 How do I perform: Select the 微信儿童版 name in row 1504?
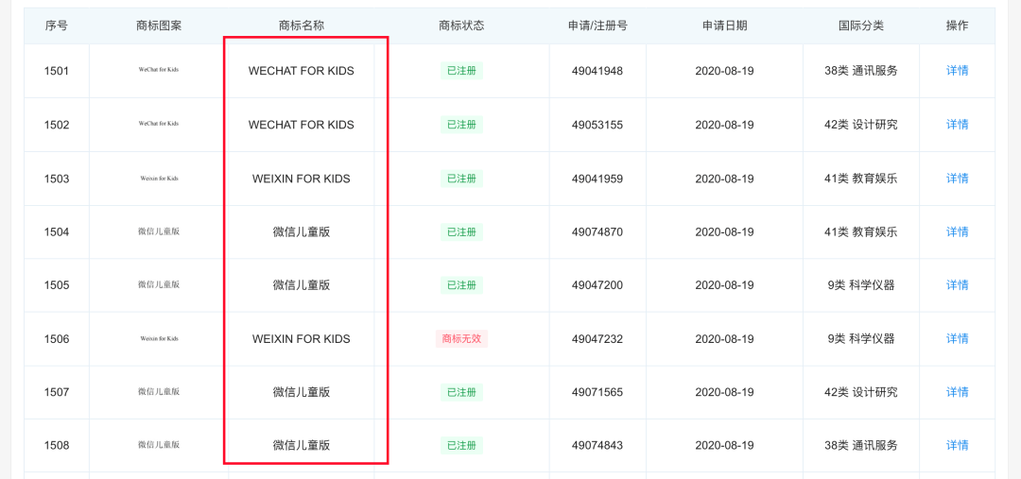(x=302, y=231)
